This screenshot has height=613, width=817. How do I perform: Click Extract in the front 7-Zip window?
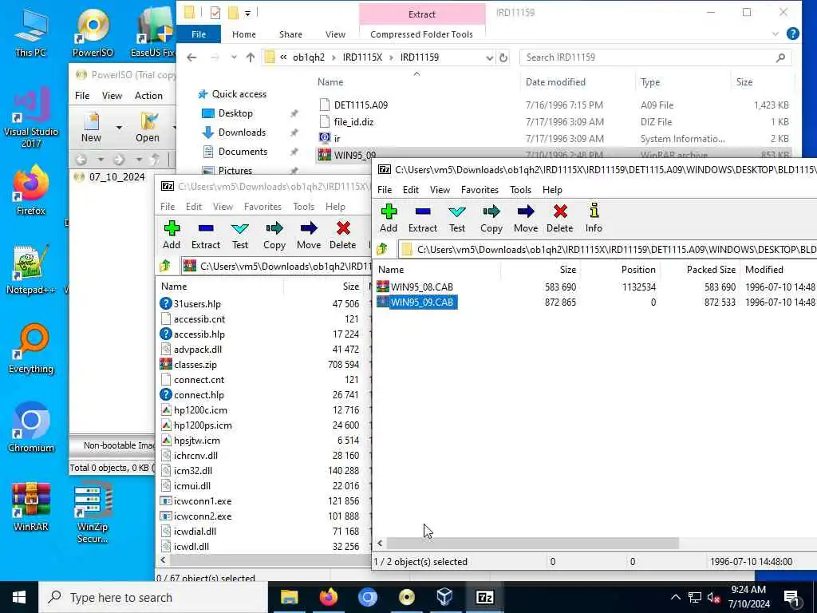[x=423, y=219]
